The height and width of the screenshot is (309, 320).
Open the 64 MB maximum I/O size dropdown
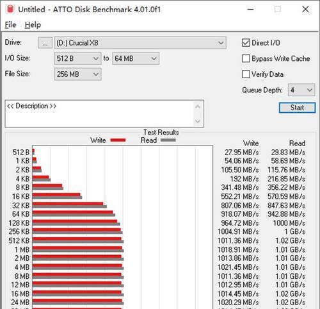click(136, 58)
